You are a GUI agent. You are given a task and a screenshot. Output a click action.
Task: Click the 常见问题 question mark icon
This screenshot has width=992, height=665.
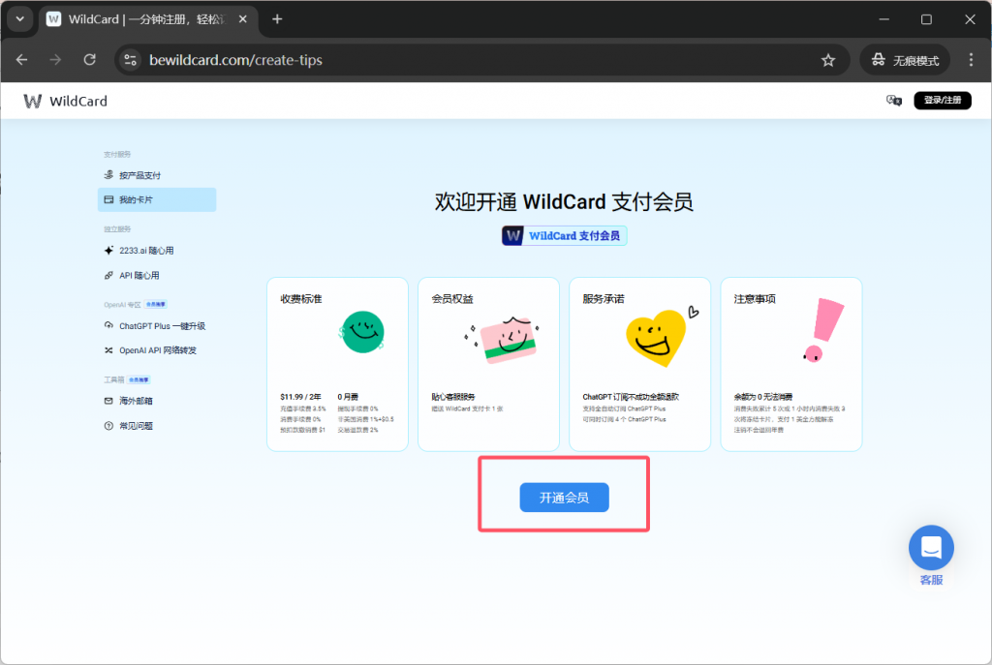pyautogui.click(x=108, y=425)
